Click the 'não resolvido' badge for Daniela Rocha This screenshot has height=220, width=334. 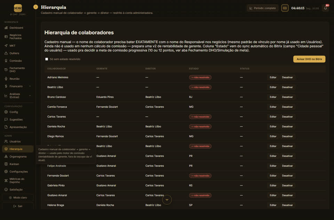[x=200, y=127]
